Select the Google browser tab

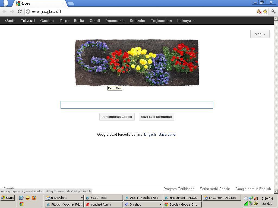(x=39, y=3)
